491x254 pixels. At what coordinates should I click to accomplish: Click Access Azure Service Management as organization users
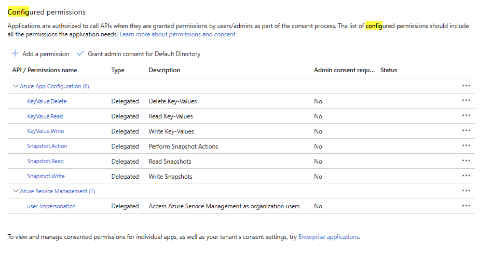click(x=224, y=206)
